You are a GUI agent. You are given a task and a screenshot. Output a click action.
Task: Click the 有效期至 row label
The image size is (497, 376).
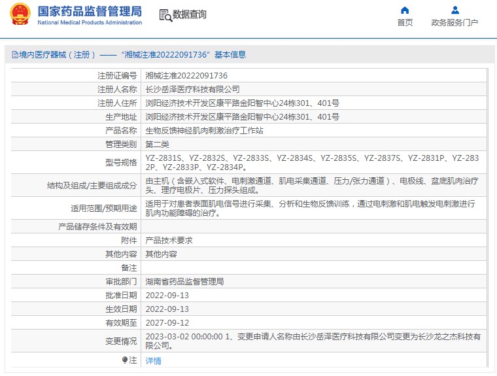coord(121,323)
